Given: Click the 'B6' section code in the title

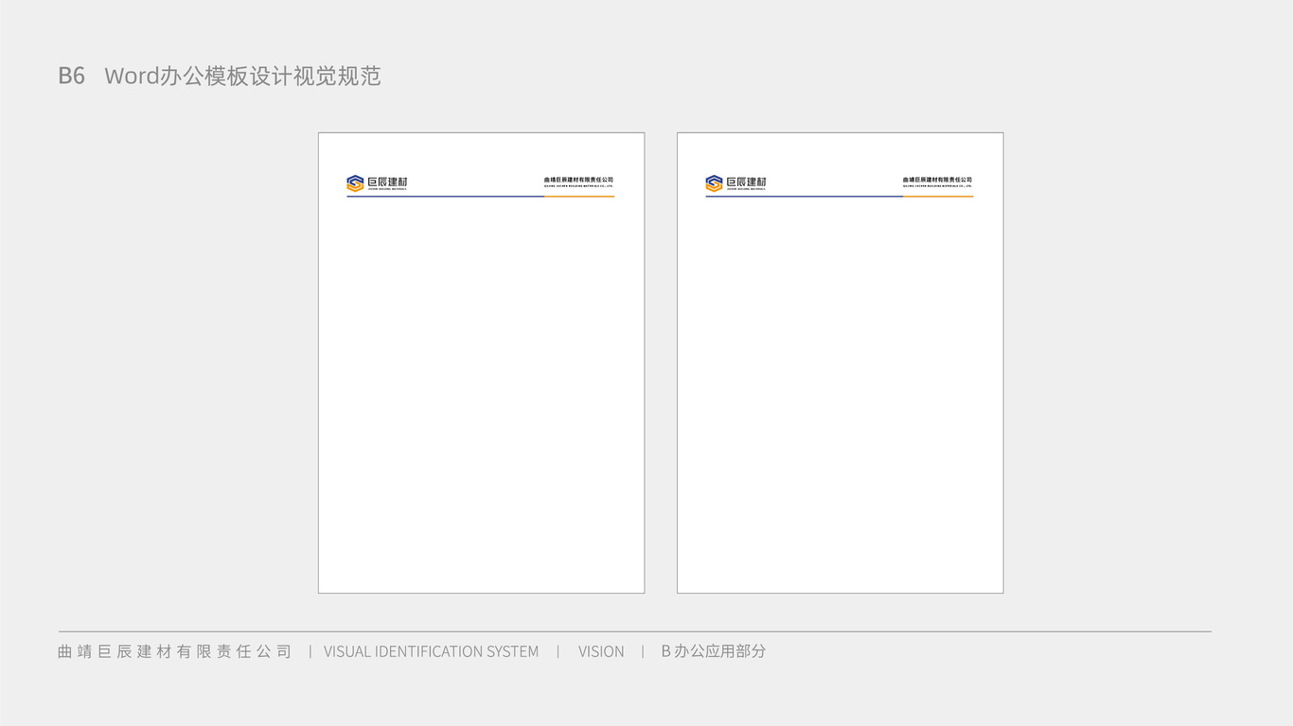Looking at the screenshot, I should point(72,76).
